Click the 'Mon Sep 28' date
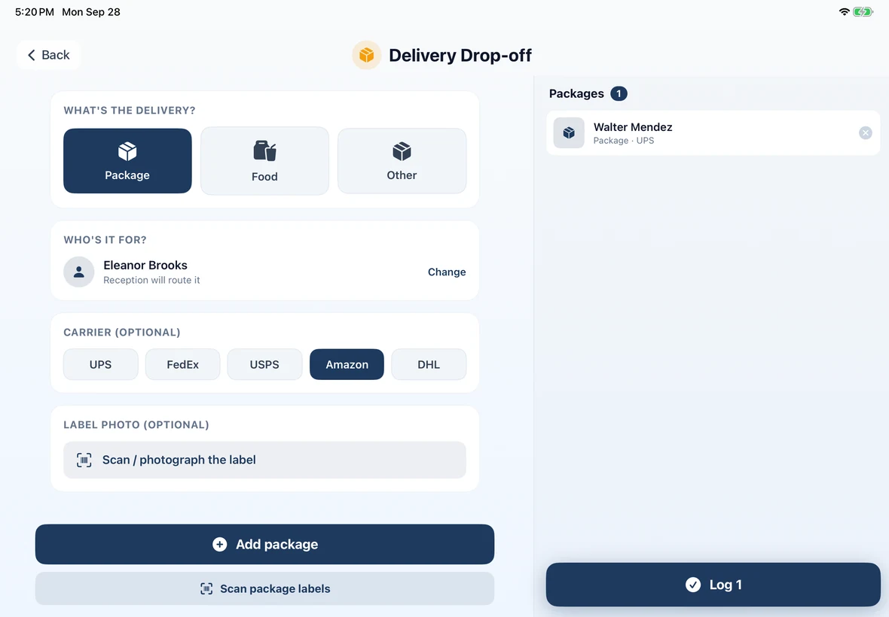 tap(90, 12)
